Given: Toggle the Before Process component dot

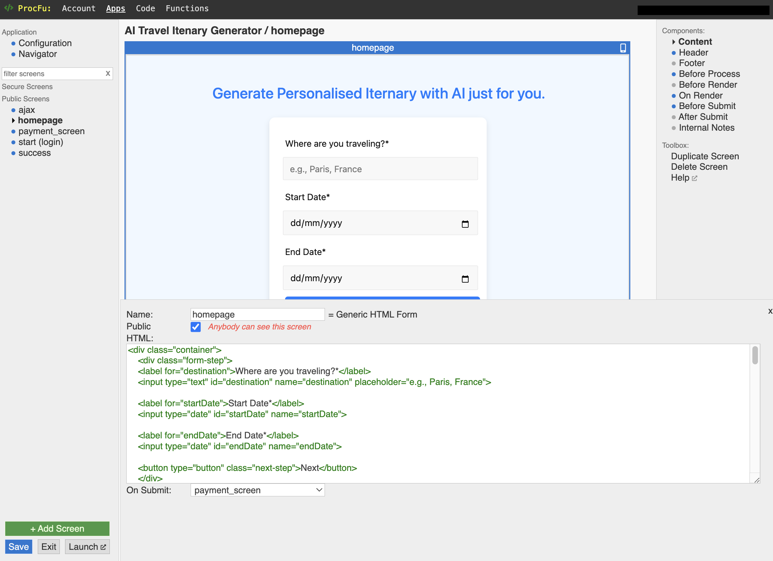Looking at the screenshot, I should pos(673,74).
